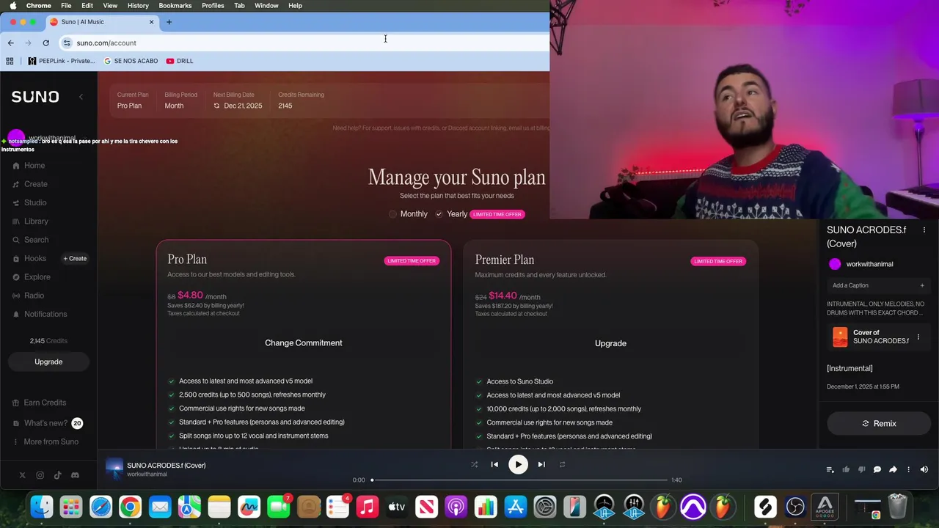This screenshot has height=528, width=939.
Task: Open Chrome History menu
Action: click(x=138, y=5)
